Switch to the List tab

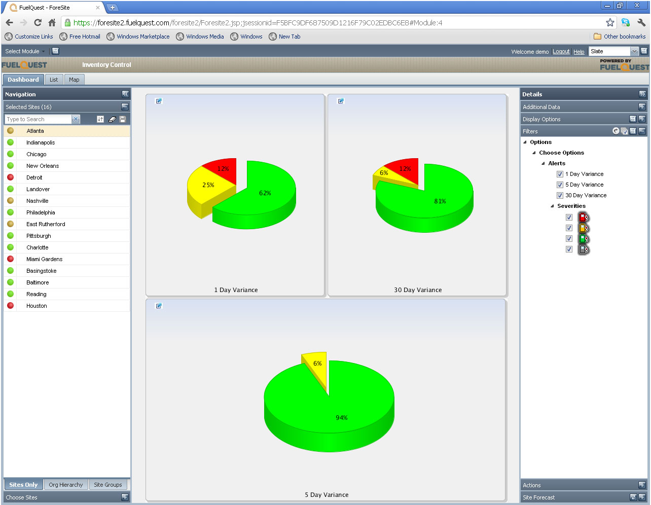pyautogui.click(x=54, y=80)
